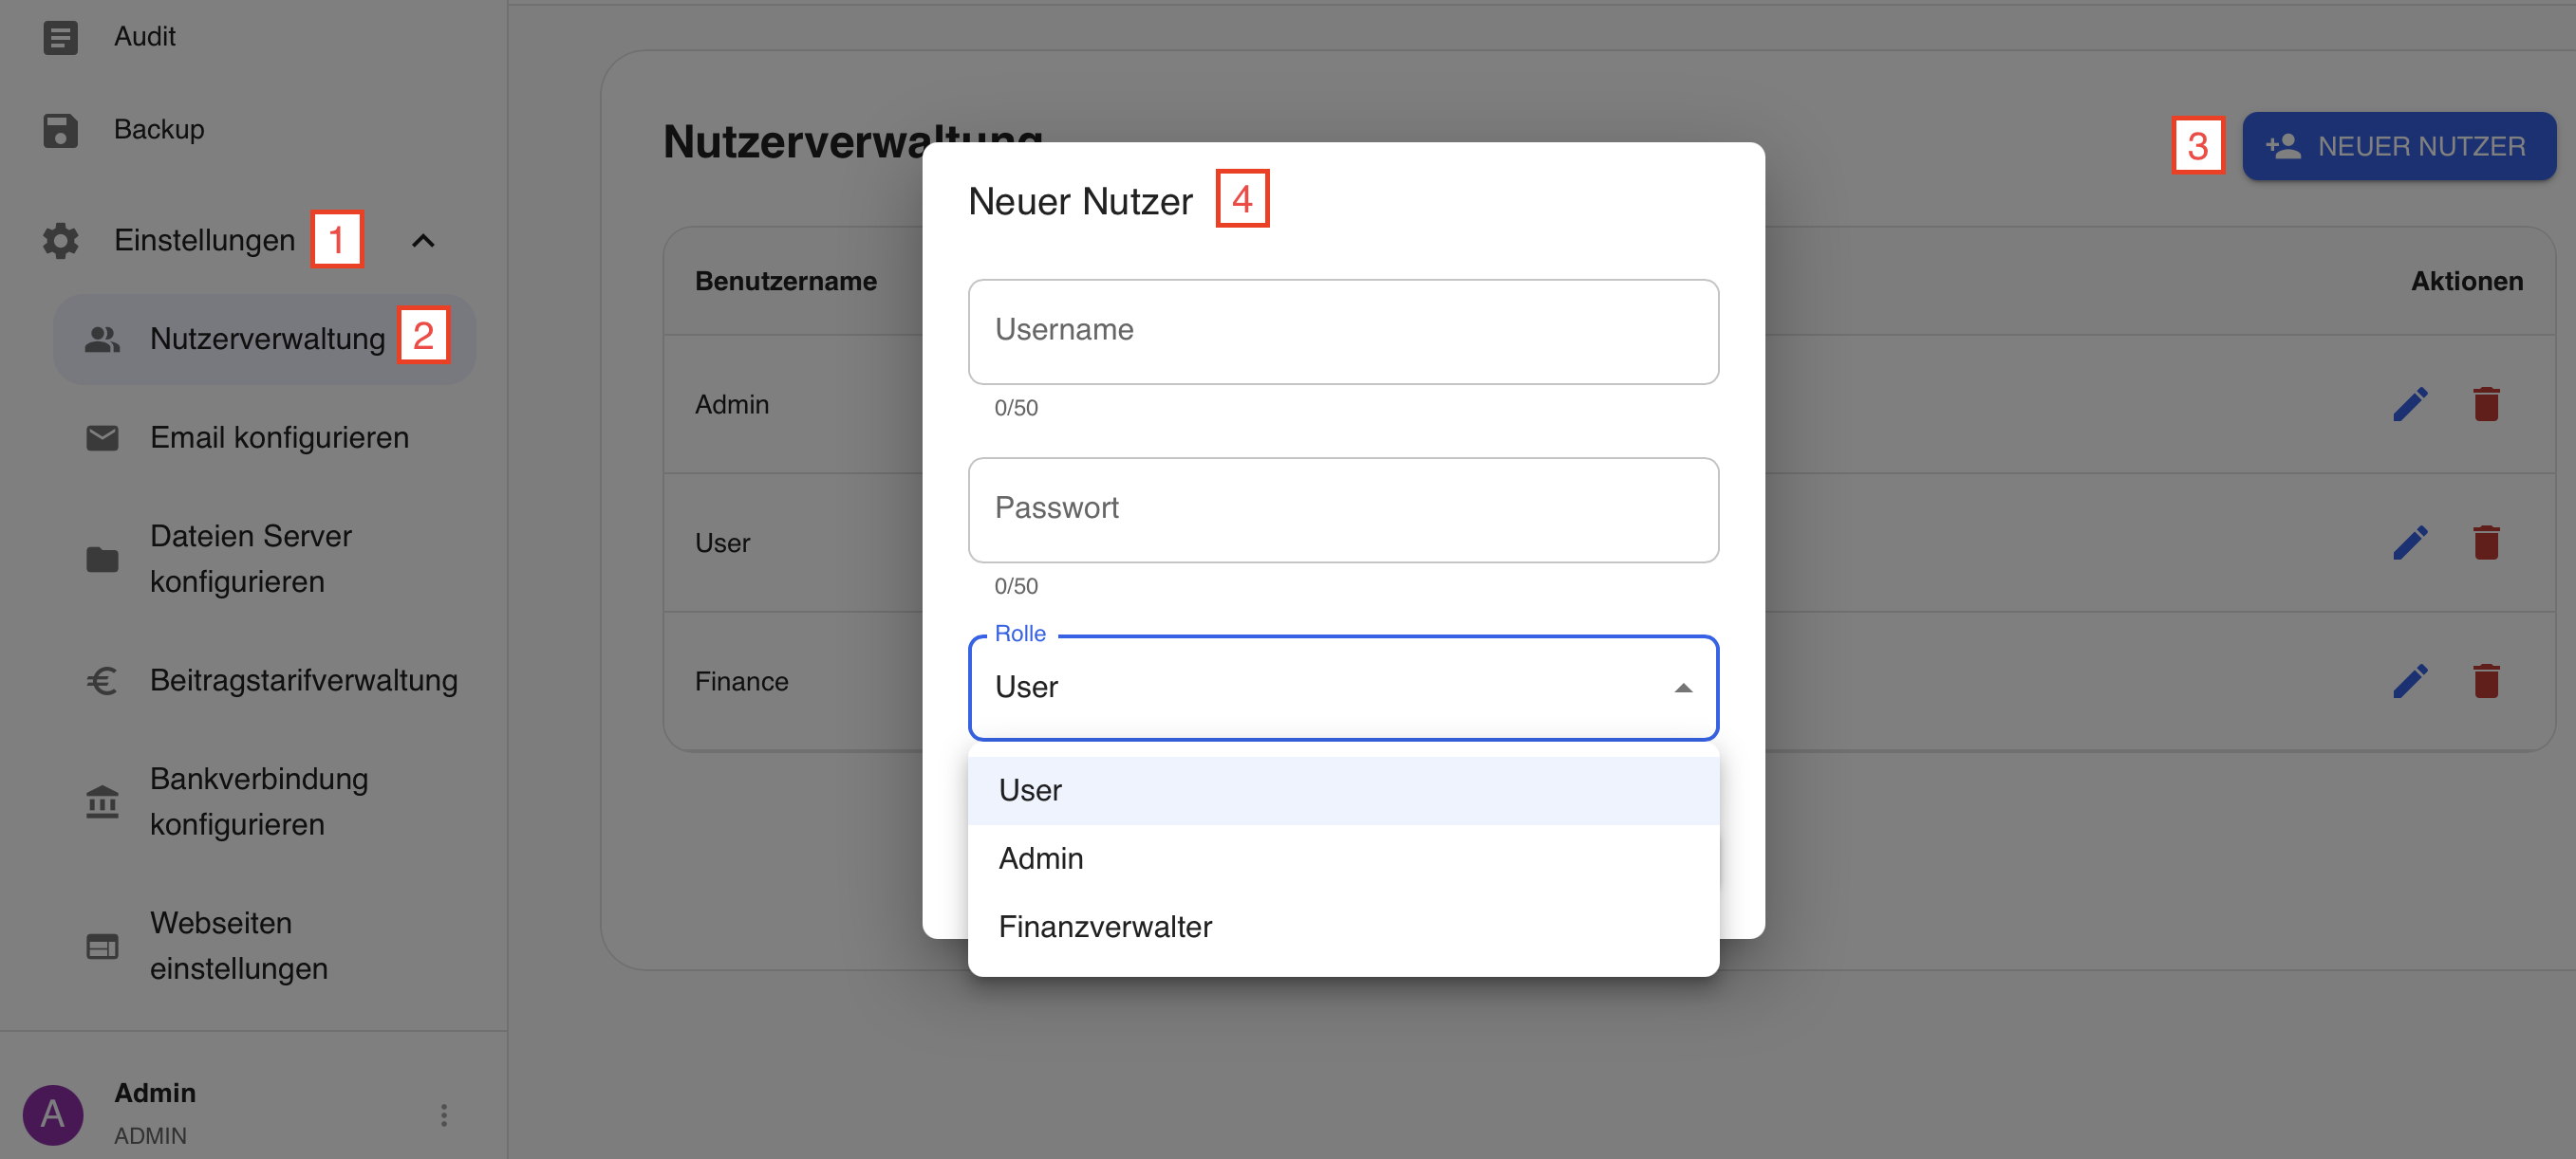The image size is (2576, 1159).
Task: Open Bankverbindung konfigurieren
Action: 264,801
